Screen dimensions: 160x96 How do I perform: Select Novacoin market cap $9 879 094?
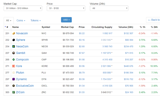(68, 33)
